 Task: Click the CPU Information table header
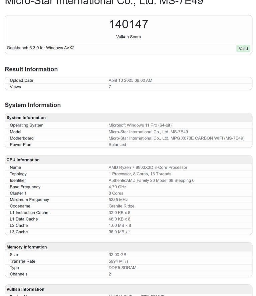23,160
